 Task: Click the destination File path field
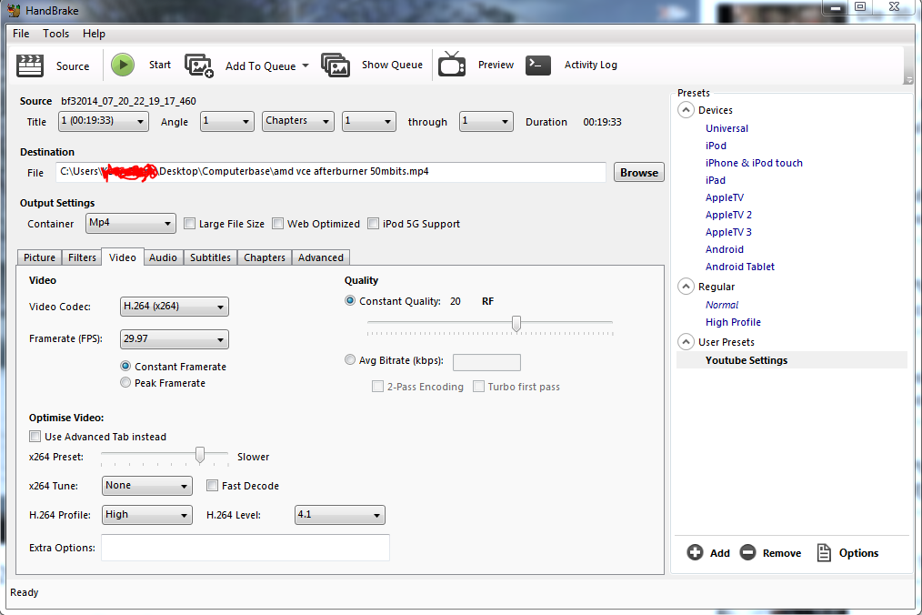331,172
